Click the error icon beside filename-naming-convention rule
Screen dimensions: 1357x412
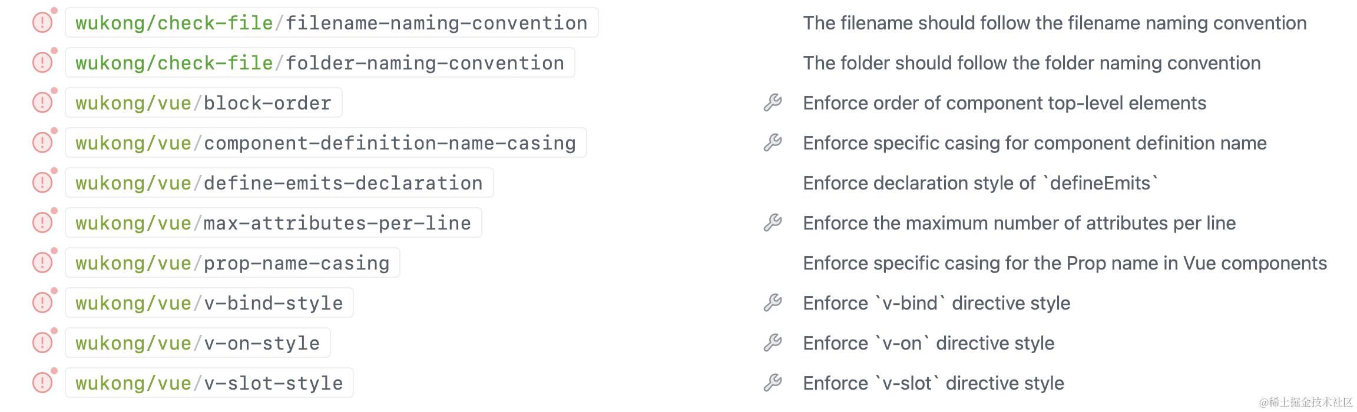point(42,23)
